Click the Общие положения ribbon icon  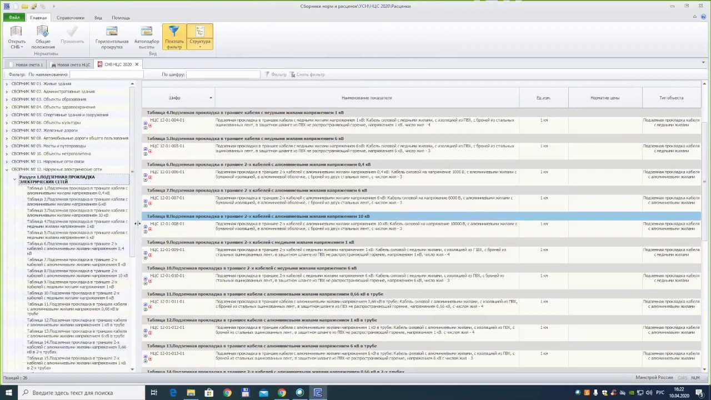pos(43,37)
